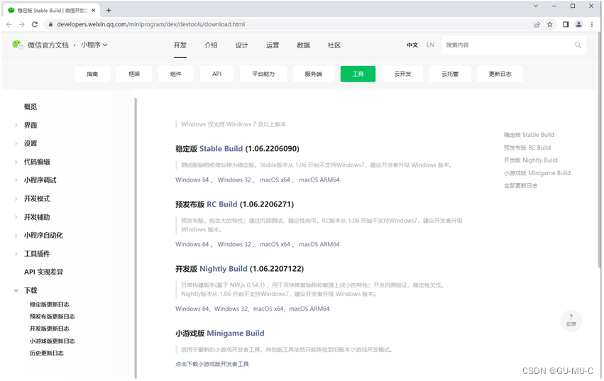The width and height of the screenshot is (604, 381).
Task: Switch language to 中文
Action: [x=412, y=45]
